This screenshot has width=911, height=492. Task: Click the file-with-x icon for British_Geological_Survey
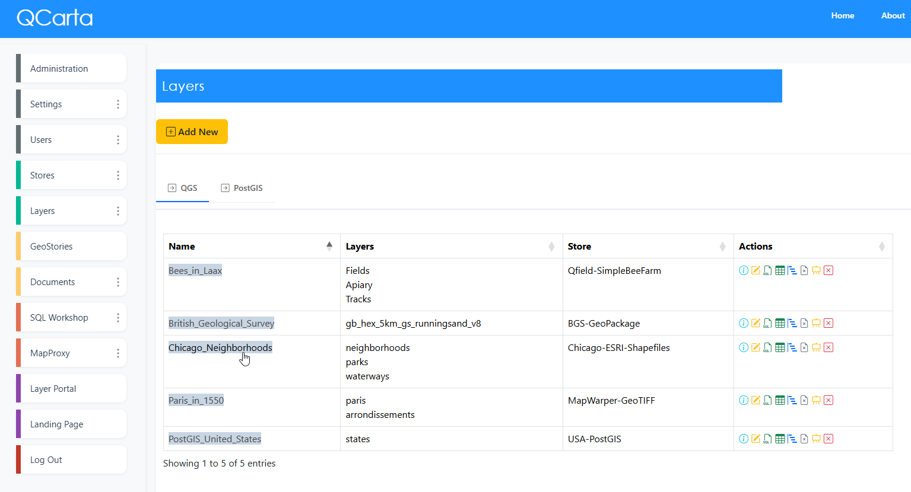point(804,323)
